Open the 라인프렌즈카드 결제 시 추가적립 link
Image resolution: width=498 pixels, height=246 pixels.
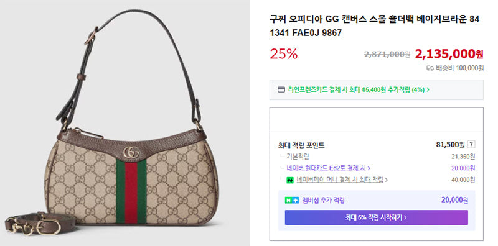[356, 89]
